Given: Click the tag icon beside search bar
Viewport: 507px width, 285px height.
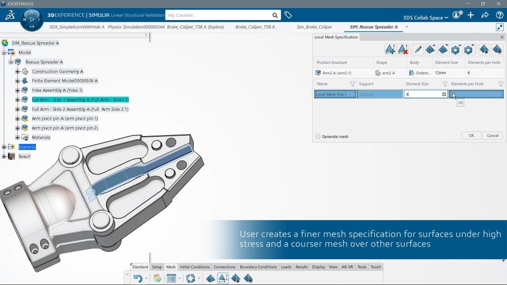Looking at the screenshot, I should 288,15.
